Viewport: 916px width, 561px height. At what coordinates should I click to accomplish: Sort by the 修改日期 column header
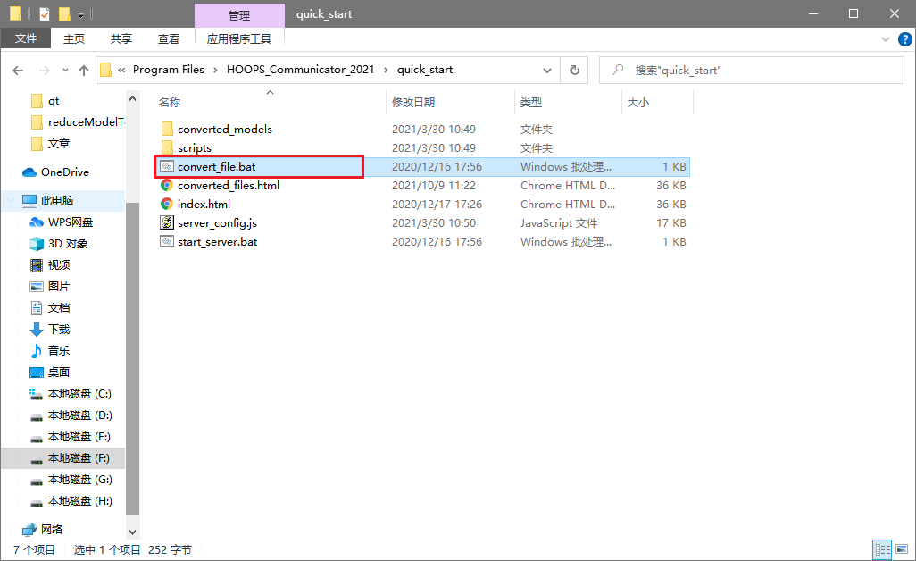pyautogui.click(x=413, y=102)
